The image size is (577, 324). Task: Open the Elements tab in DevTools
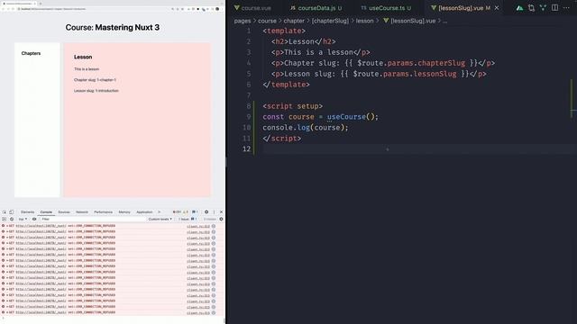coord(27,212)
